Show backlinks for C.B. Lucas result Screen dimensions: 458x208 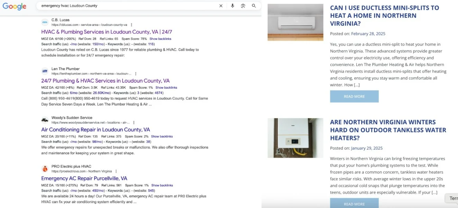160,39
